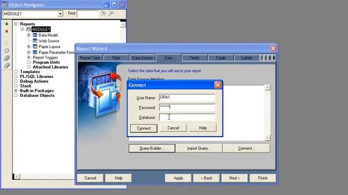
Task: Click the Find Next icon beside Find field
Action: (103, 13)
